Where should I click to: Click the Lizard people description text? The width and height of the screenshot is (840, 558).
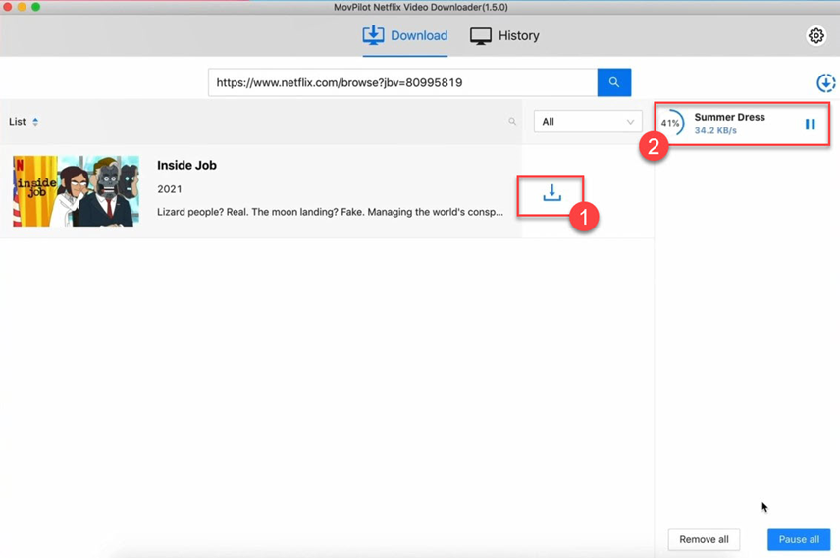coord(330,212)
